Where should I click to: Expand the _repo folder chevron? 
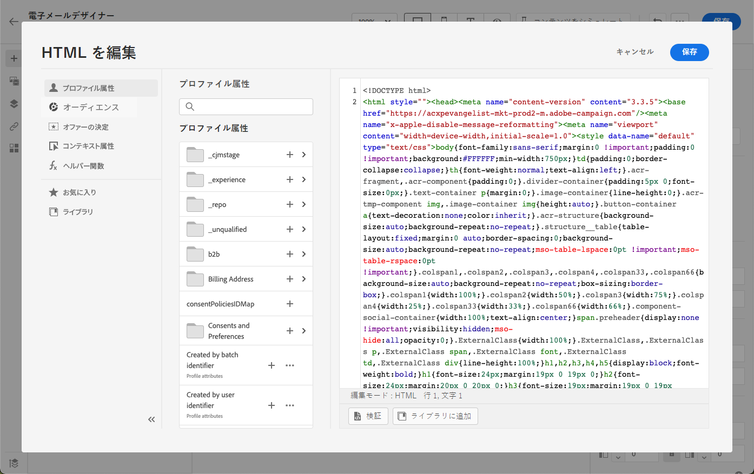pyautogui.click(x=304, y=204)
